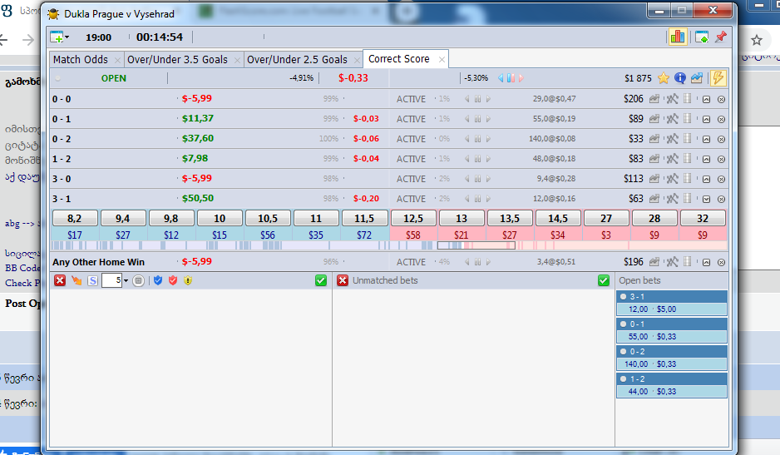Screen dimensions: 780x455
Task: Click the orange arrow icon in bet panel
Action: click(x=77, y=281)
